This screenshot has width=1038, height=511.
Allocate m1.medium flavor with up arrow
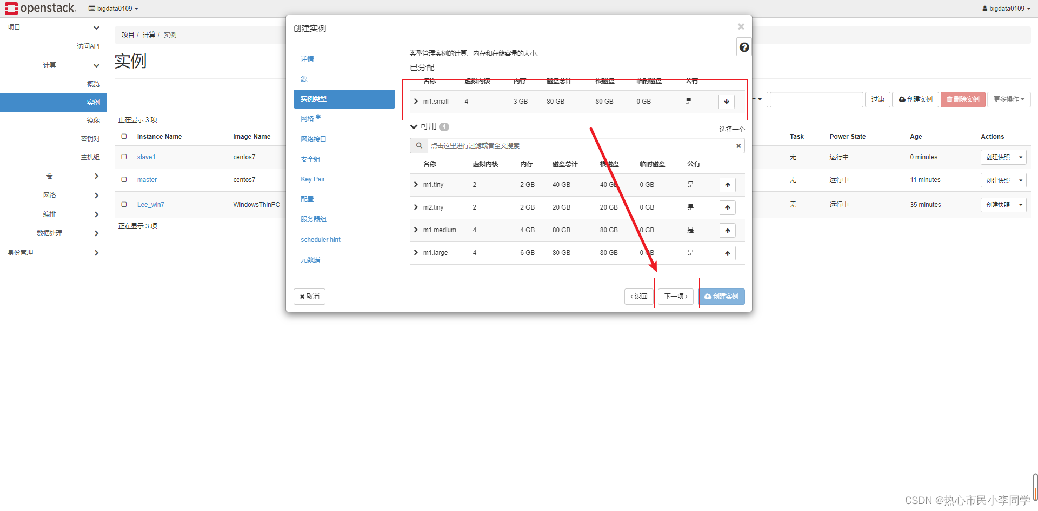click(728, 231)
